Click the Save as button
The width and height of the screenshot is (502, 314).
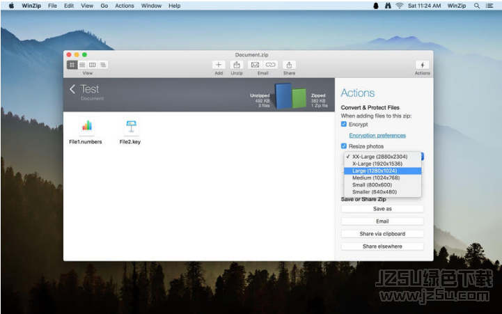[382, 209]
